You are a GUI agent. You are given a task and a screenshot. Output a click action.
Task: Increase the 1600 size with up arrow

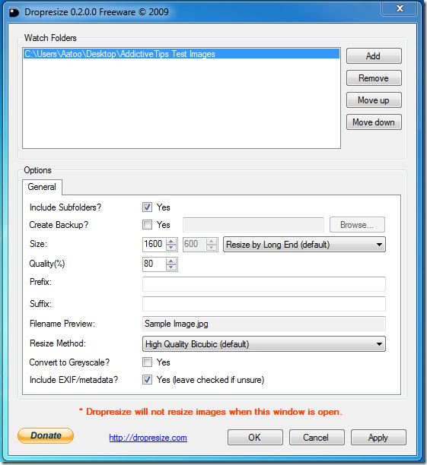(171, 241)
